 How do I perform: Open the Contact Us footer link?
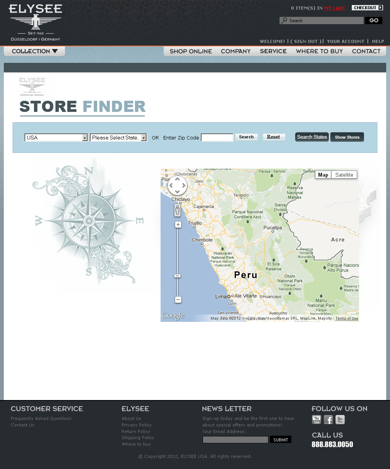click(x=23, y=425)
